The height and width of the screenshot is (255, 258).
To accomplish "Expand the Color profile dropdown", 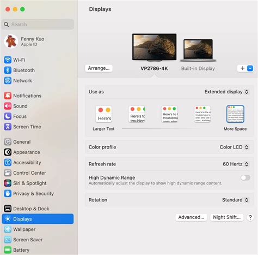I will coord(234,147).
